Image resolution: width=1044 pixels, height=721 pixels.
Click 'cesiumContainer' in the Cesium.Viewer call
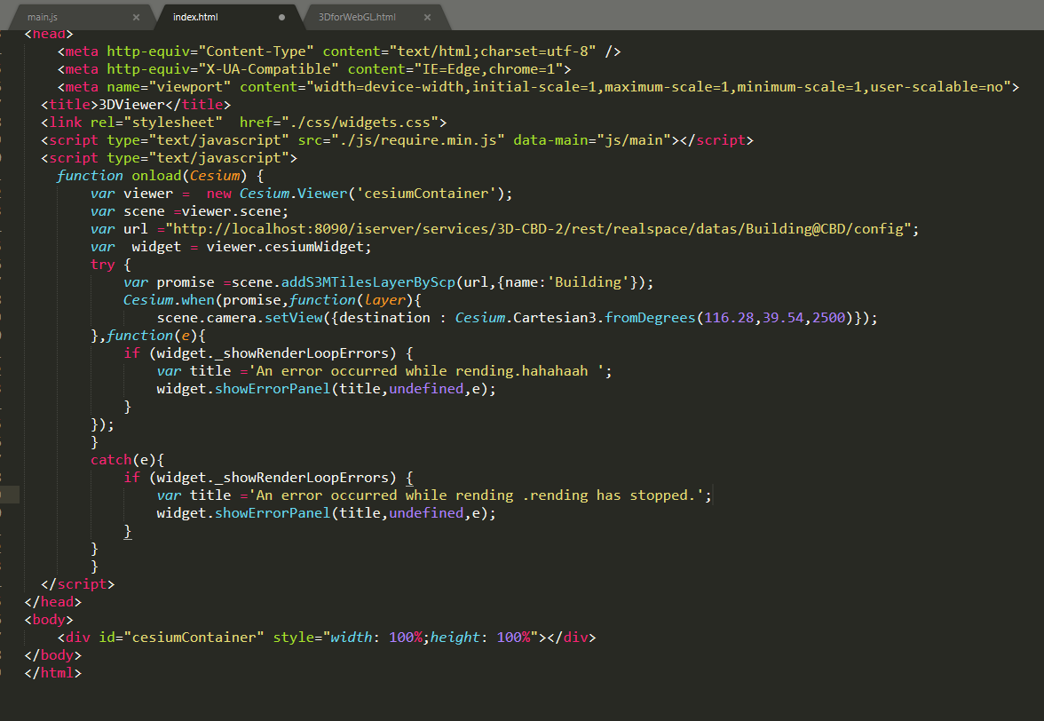[x=426, y=194]
